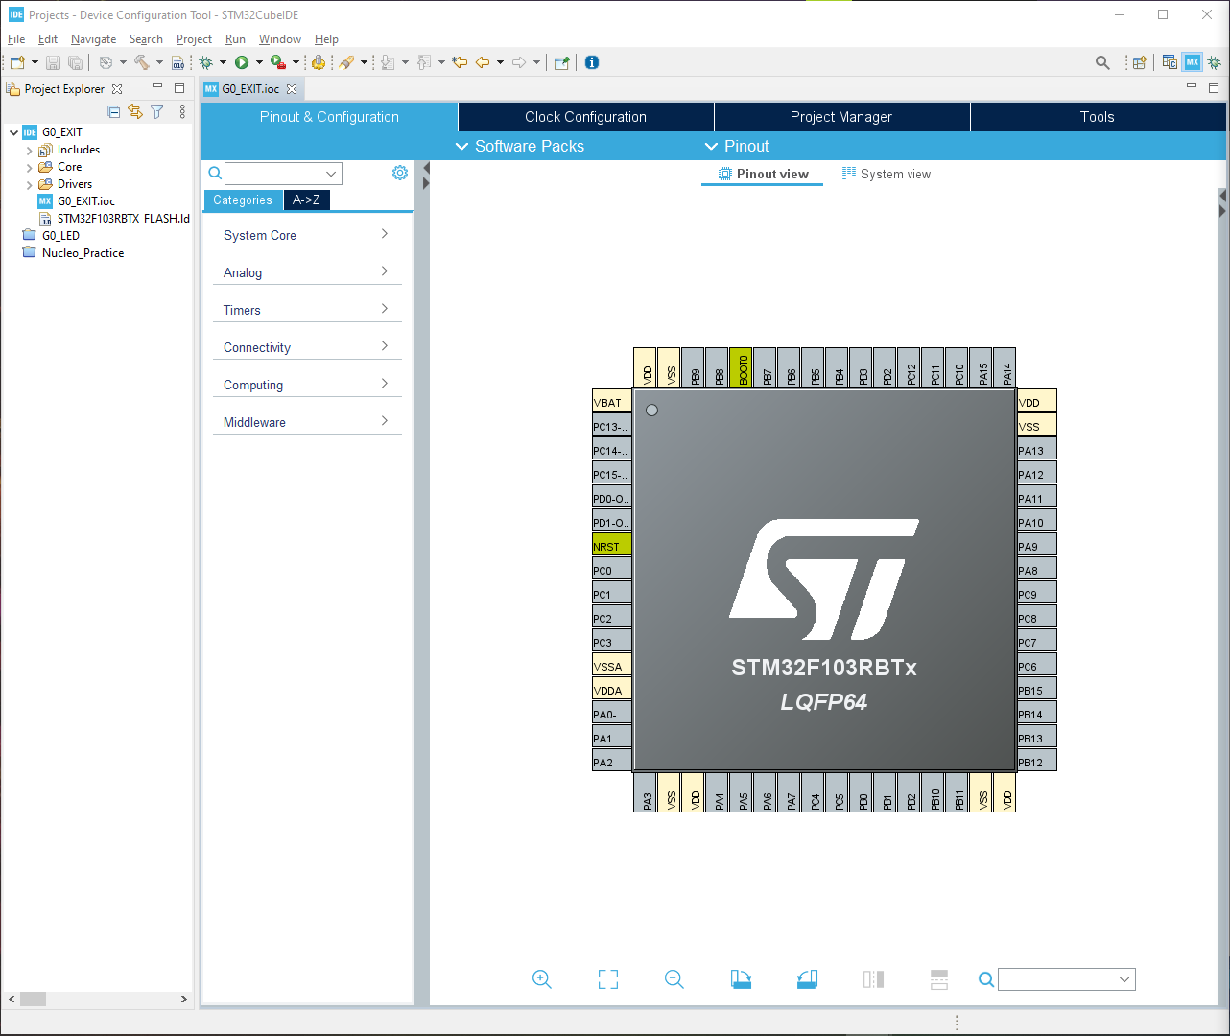Click the Filter funnel icon in Project Explorer

[x=157, y=112]
